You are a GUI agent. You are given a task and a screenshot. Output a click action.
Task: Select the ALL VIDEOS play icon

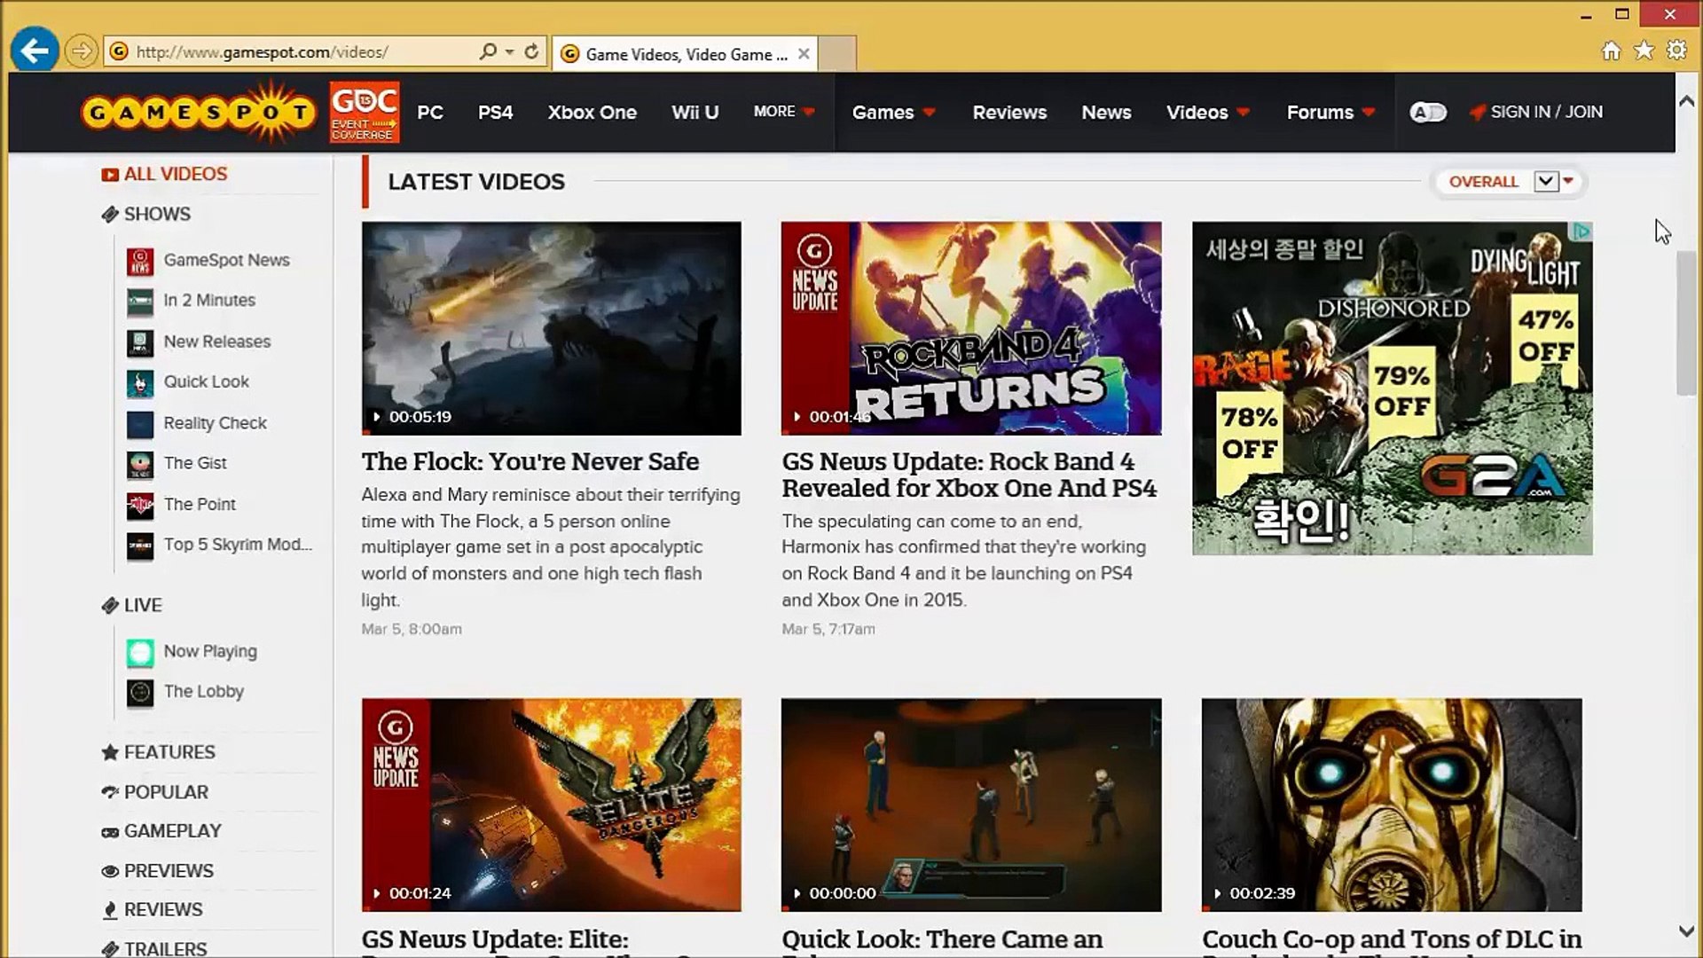(109, 174)
